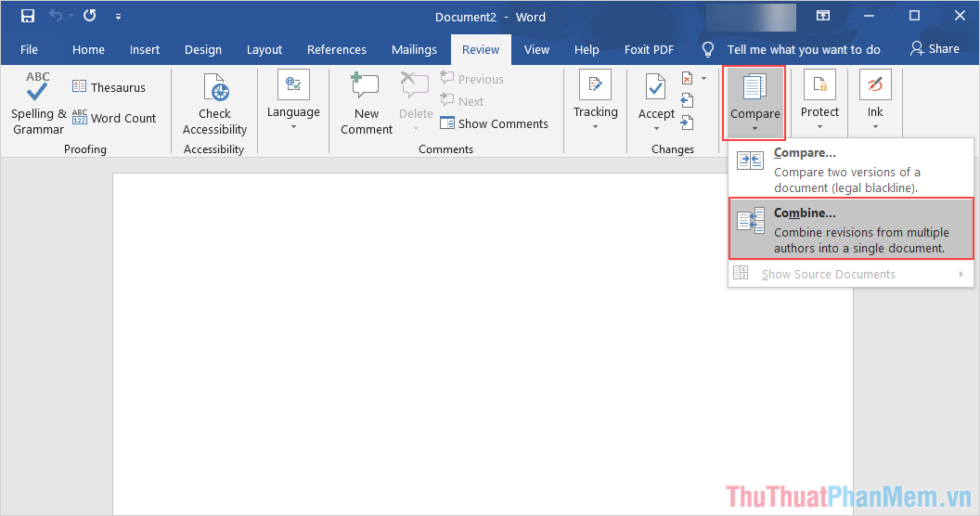The height and width of the screenshot is (516, 980).
Task: Expand the Accept dropdown arrow
Action: [x=656, y=129]
